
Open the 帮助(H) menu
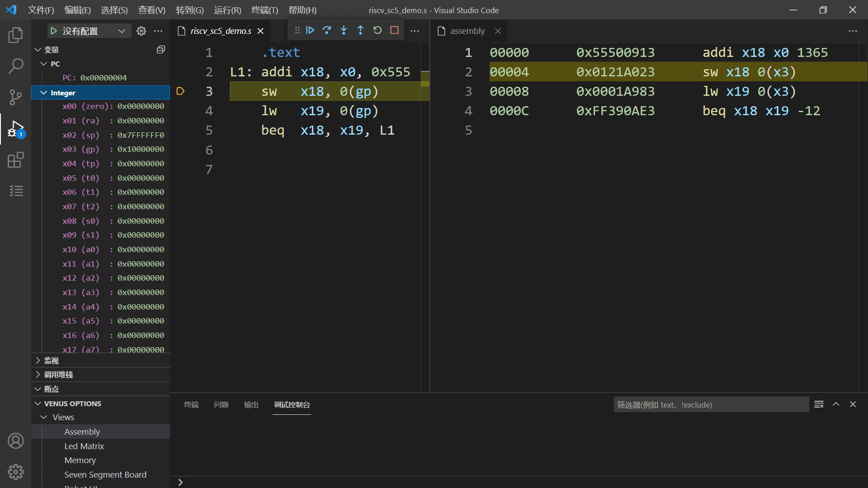[x=302, y=10]
